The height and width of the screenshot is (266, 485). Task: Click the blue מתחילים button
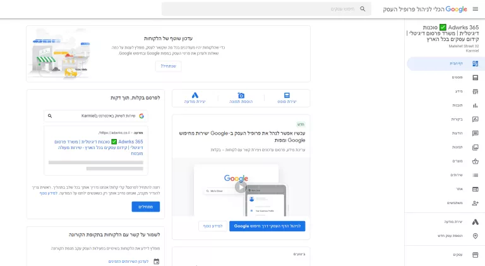146,207
